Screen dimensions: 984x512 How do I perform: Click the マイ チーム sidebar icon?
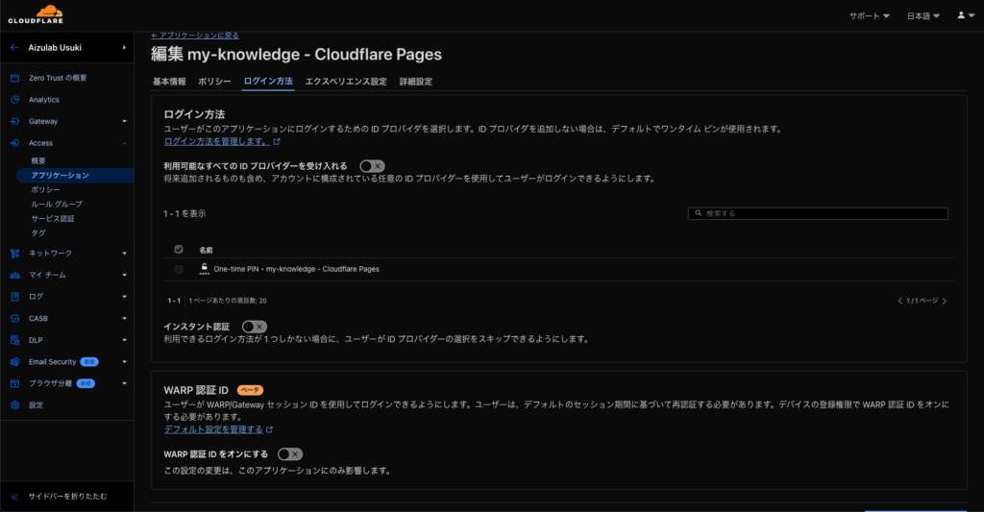[x=15, y=275]
